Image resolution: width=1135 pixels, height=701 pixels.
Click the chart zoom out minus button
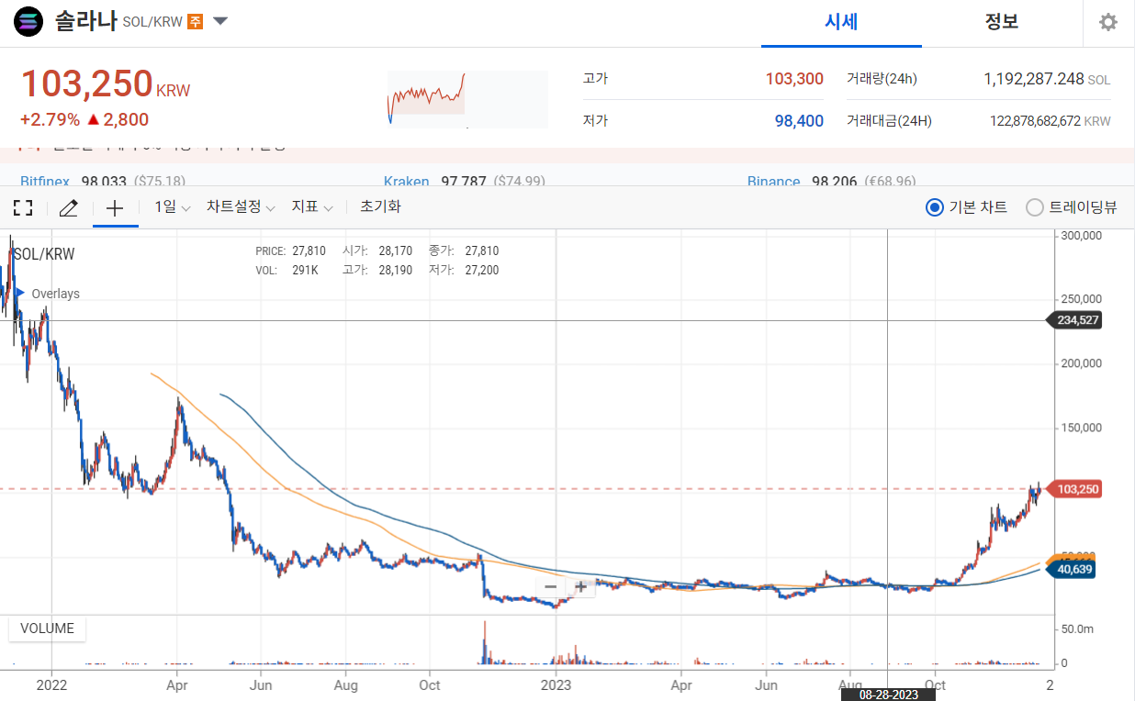click(551, 586)
